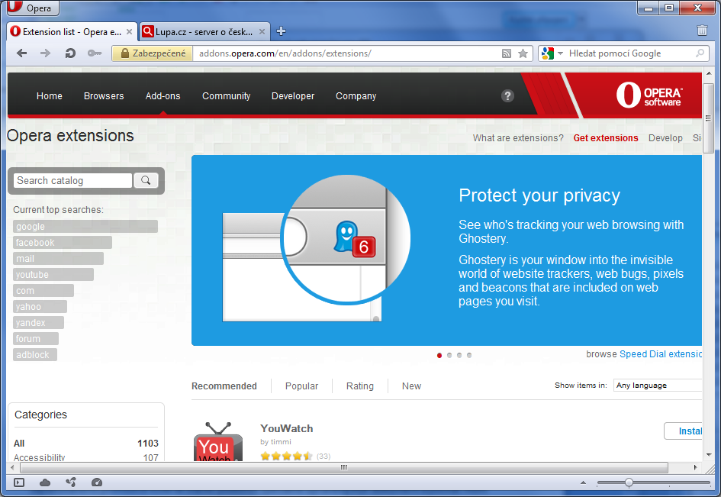Click the Opera Software logo

tap(649, 95)
